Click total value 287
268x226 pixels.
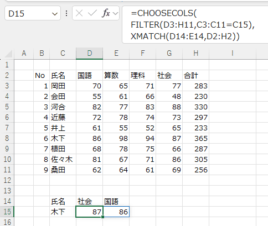tap(196, 149)
